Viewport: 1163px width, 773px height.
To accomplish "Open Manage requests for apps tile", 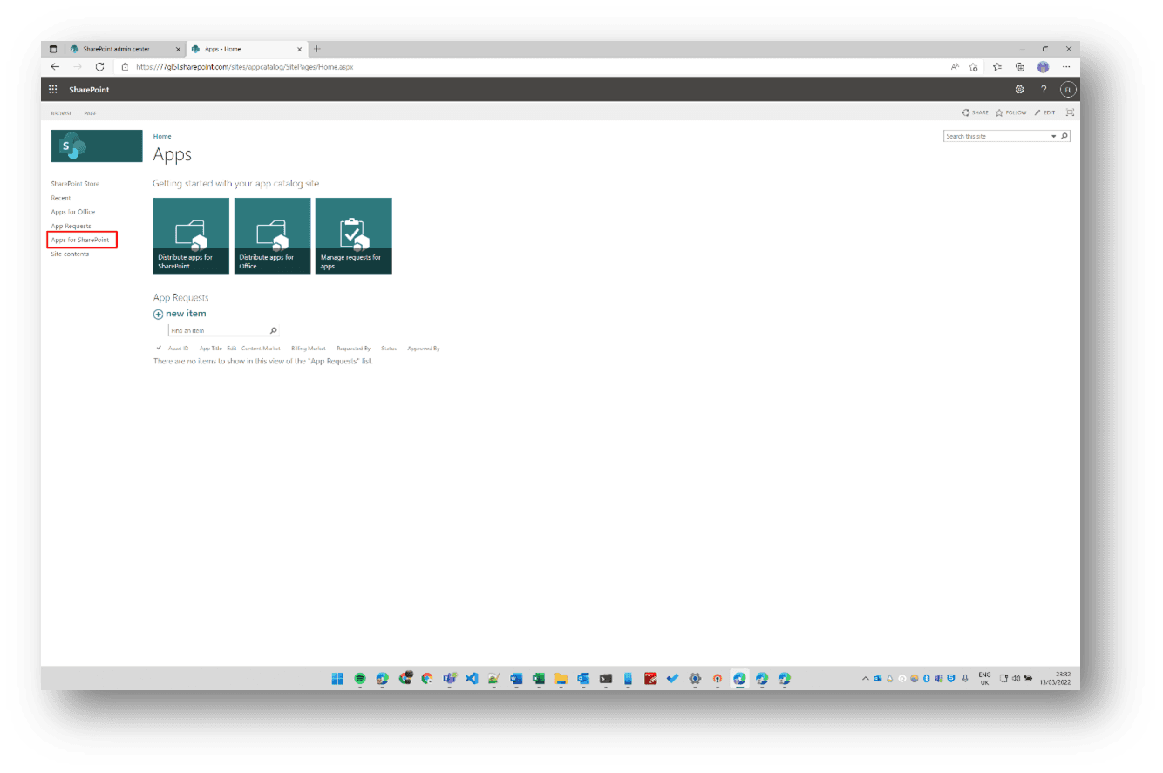I will pyautogui.click(x=353, y=236).
